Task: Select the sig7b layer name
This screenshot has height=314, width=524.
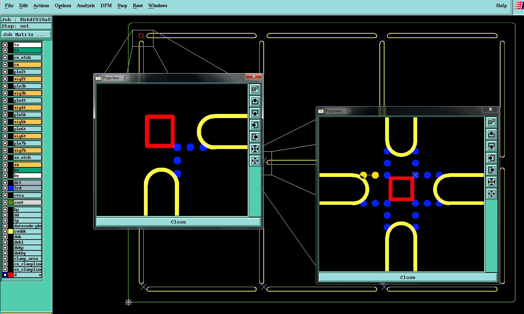Action: (27, 150)
